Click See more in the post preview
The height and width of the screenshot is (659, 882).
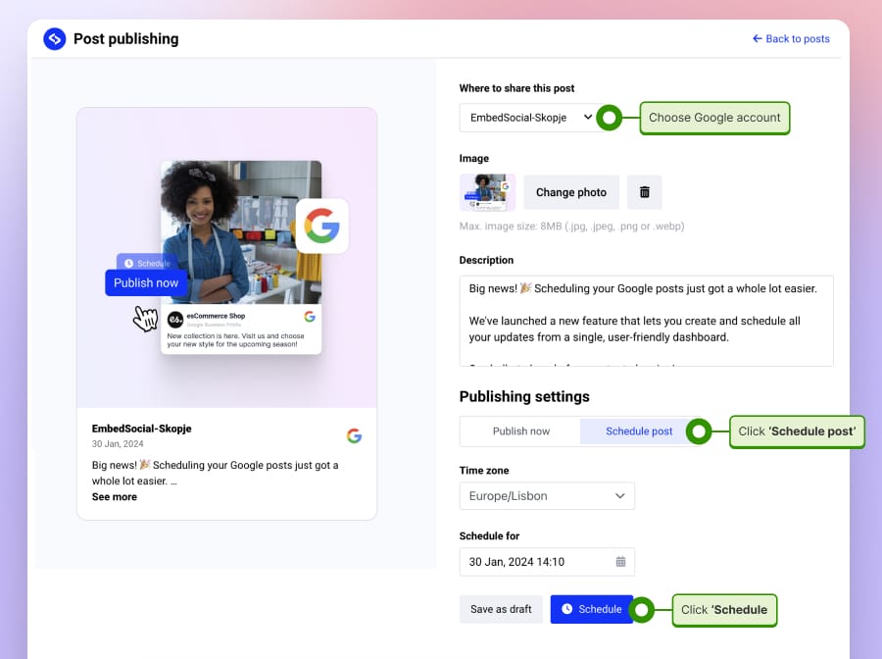pos(114,497)
